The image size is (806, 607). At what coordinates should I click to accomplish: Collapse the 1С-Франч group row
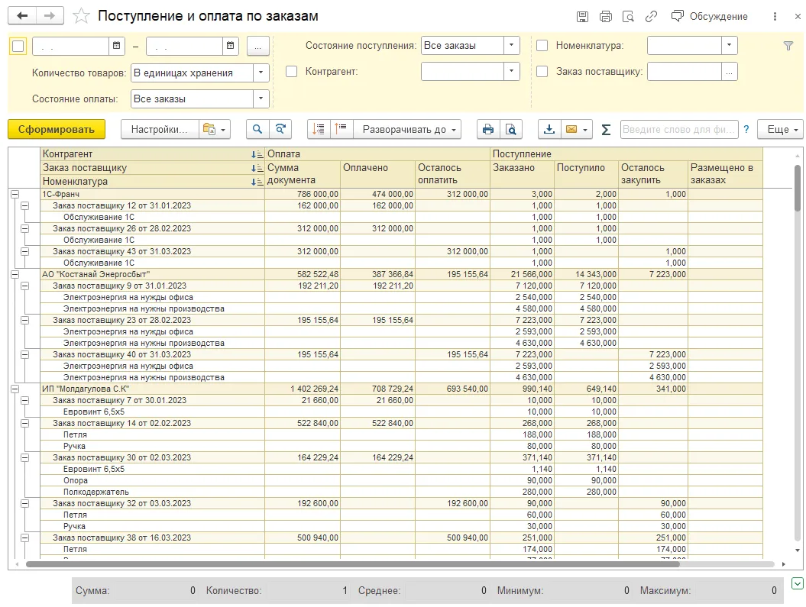(x=15, y=194)
